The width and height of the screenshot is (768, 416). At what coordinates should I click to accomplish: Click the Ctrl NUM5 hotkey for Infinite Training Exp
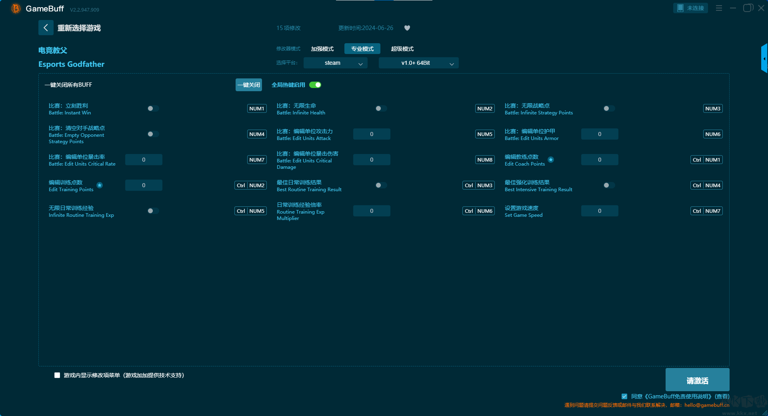point(251,211)
